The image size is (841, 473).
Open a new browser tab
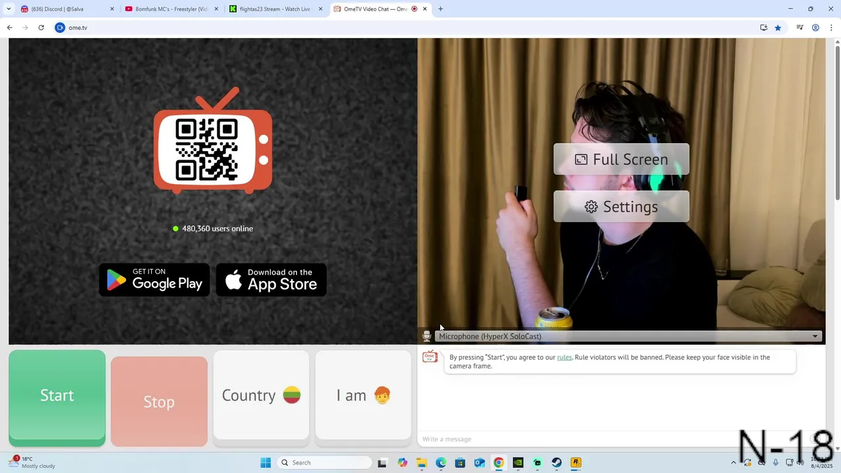click(440, 9)
